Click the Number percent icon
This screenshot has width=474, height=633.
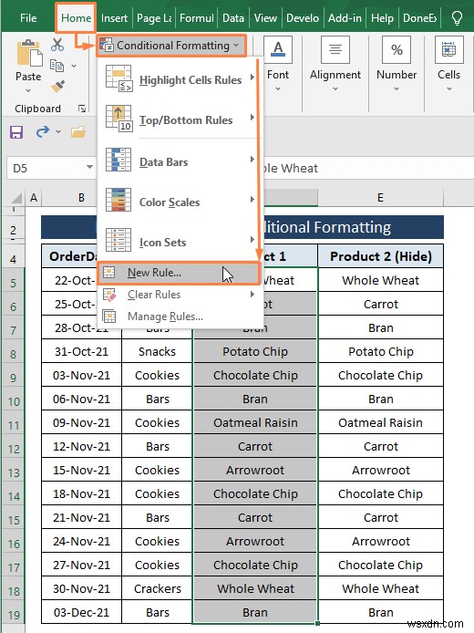pyautogui.click(x=397, y=49)
